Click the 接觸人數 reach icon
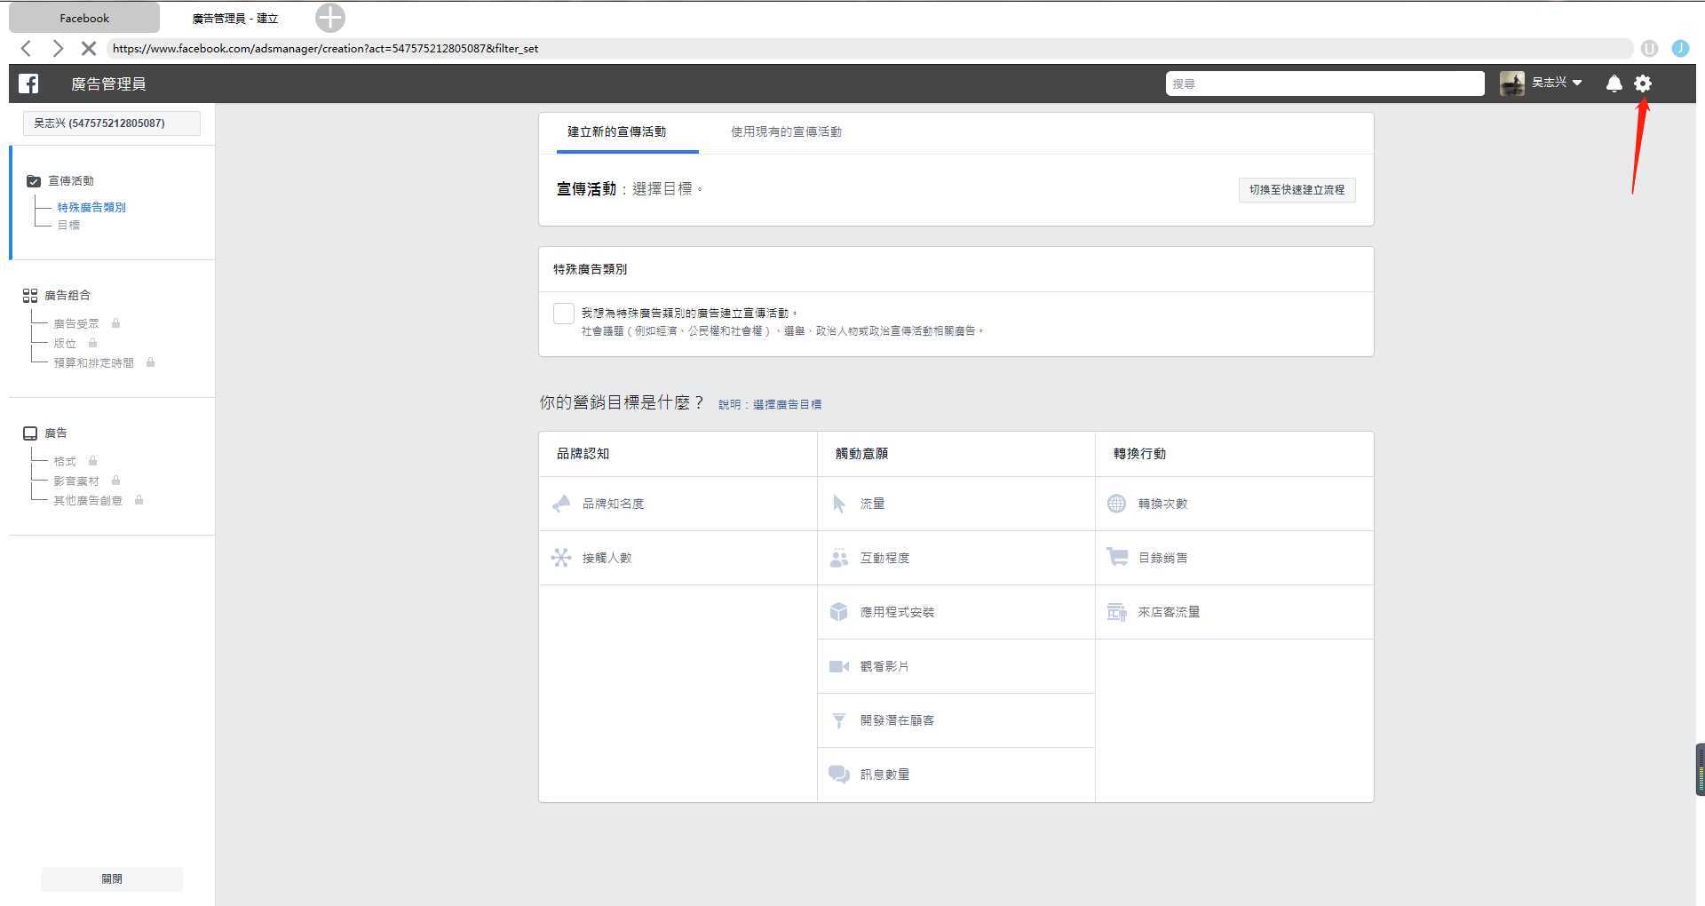The height and width of the screenshot is (906, 1705). click(561, 558)
